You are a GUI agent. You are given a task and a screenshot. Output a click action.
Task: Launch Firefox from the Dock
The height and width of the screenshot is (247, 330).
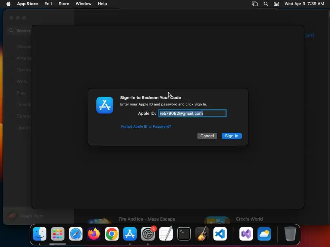tap(94, 234)
